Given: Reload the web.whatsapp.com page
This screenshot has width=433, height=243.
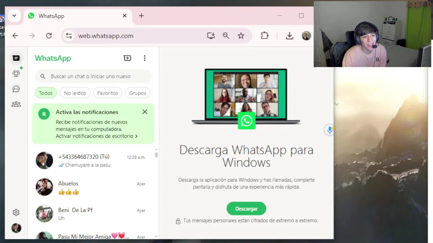Looking at the screenshot, I should [x=49, y=35].
